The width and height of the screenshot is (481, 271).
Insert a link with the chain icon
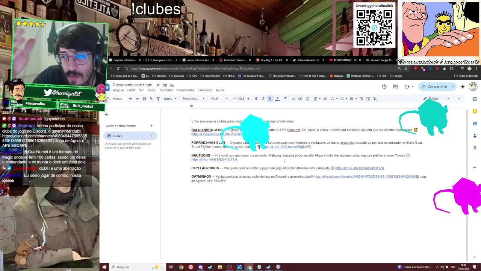293,99
